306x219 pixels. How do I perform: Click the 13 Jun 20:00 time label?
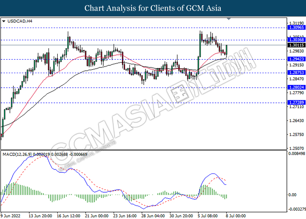(40, 216)
